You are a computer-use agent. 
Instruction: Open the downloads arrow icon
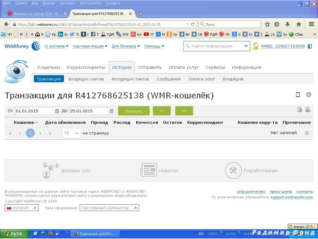click(287, 24)
